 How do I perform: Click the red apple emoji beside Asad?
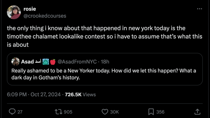tap(53, 62)
